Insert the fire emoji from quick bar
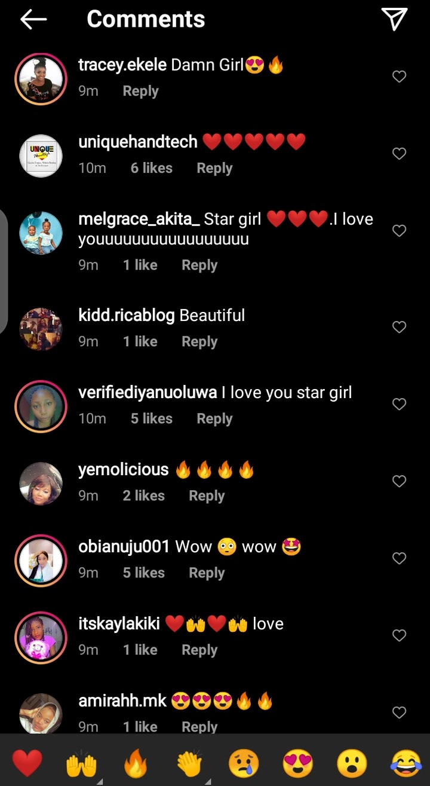This screenshot has height=786, width=430. (x=136, y=763)
